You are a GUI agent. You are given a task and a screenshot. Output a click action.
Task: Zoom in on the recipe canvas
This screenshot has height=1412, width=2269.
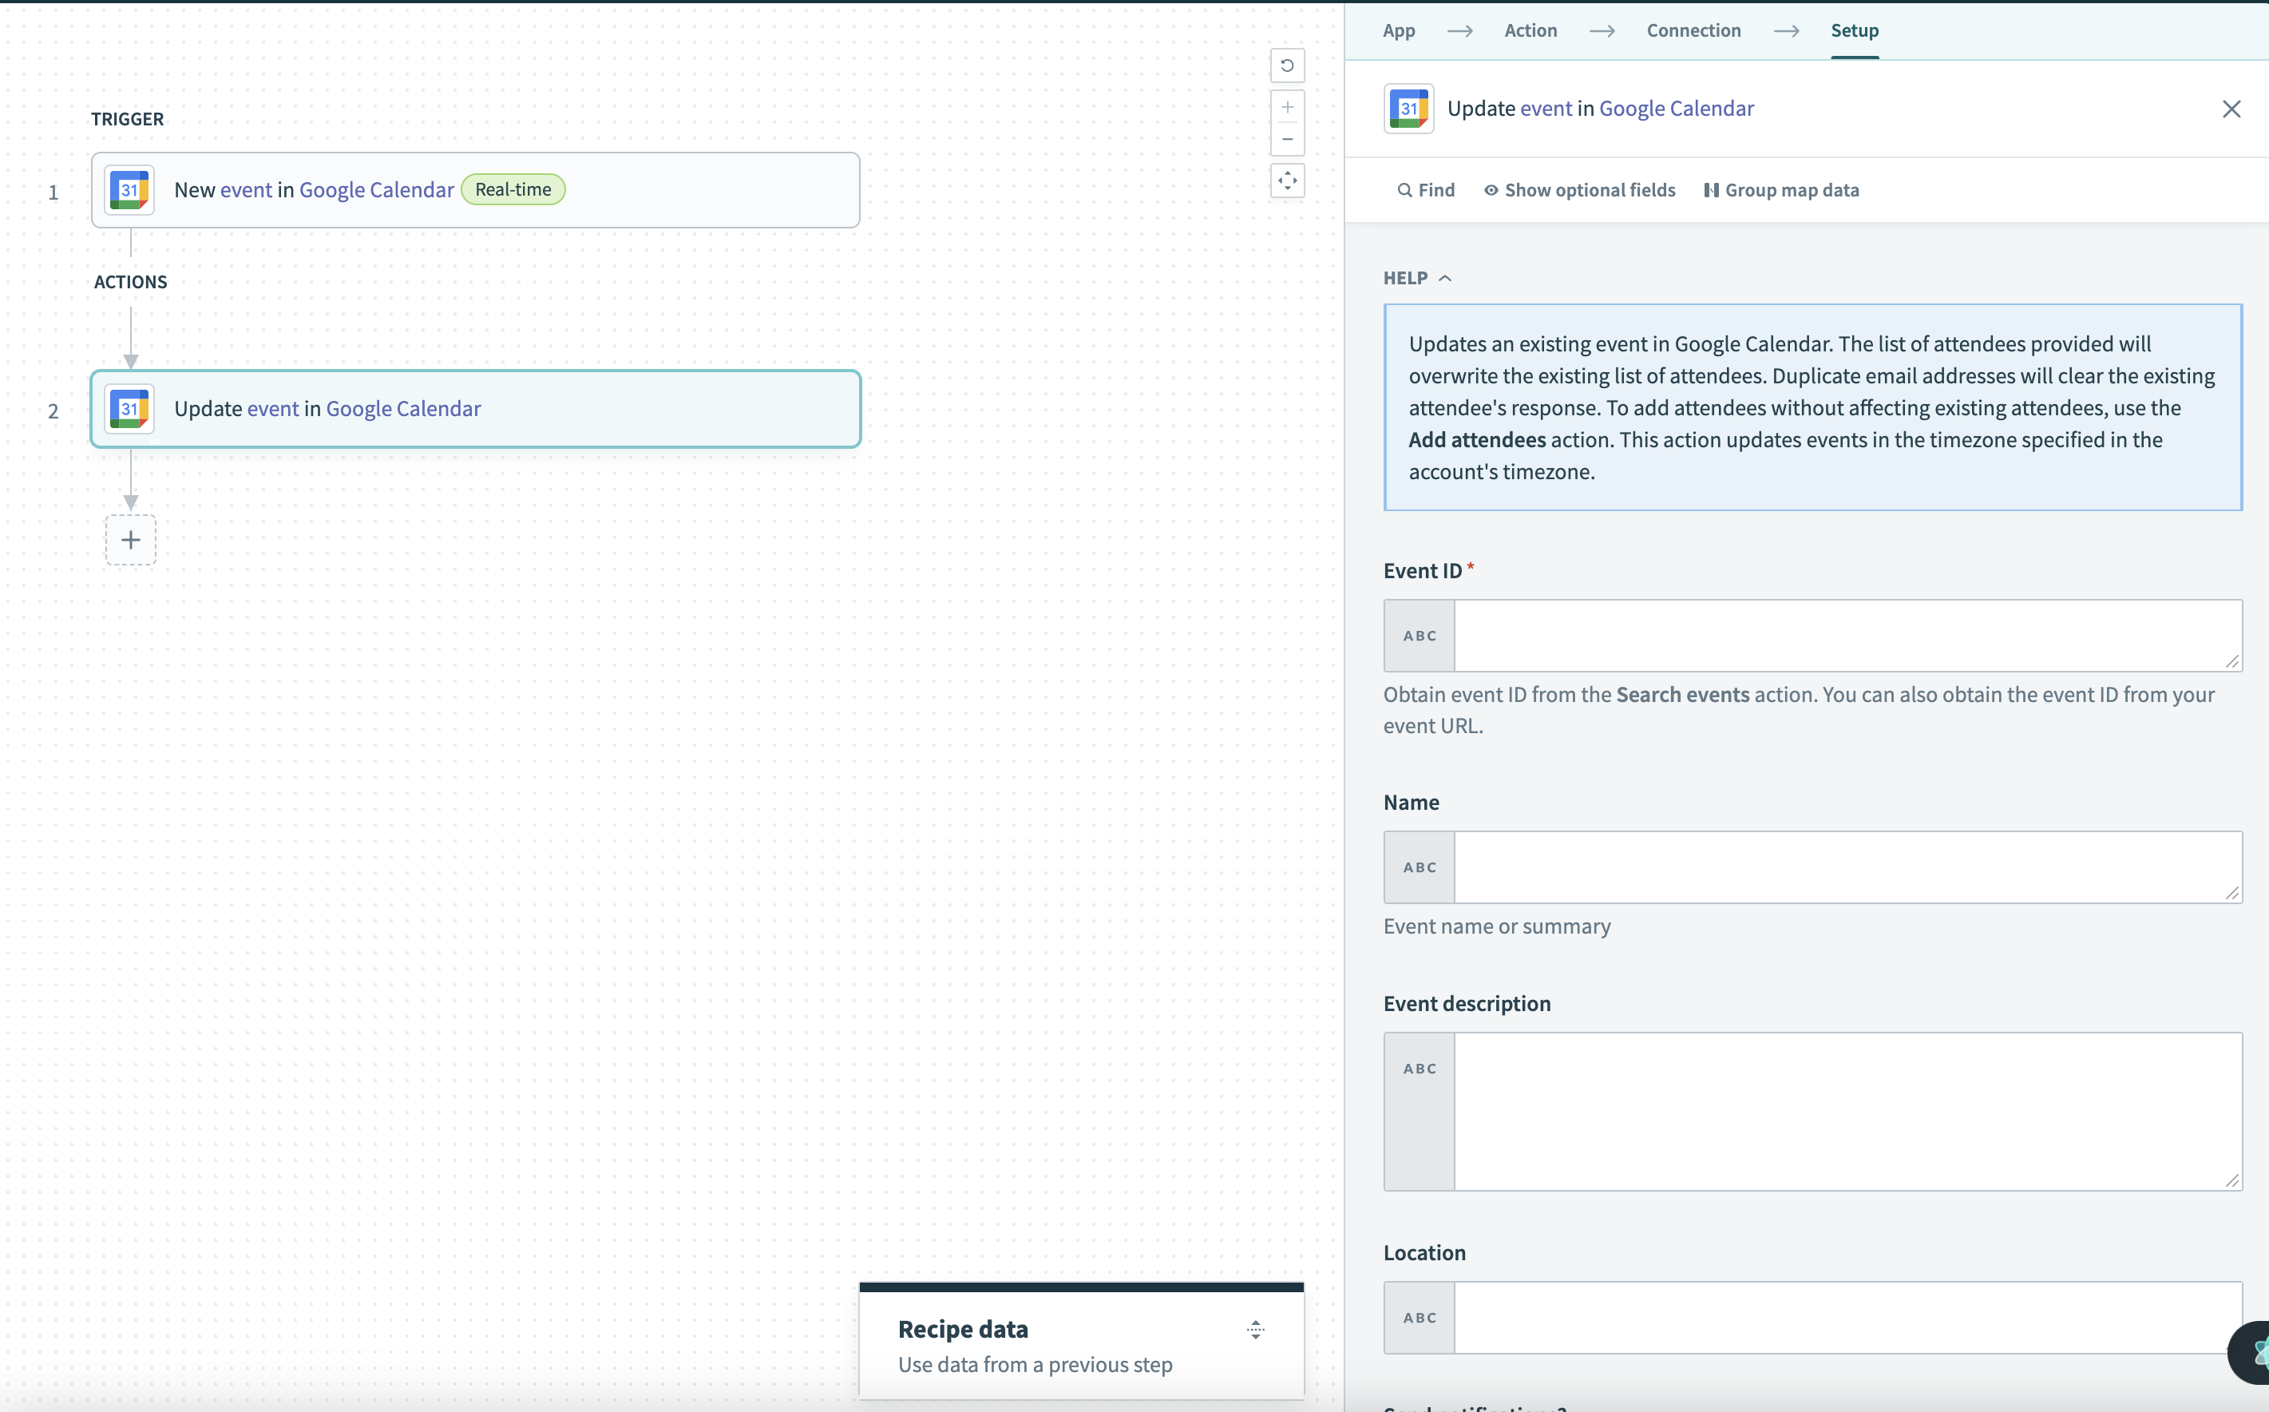tap(1287, 106)
